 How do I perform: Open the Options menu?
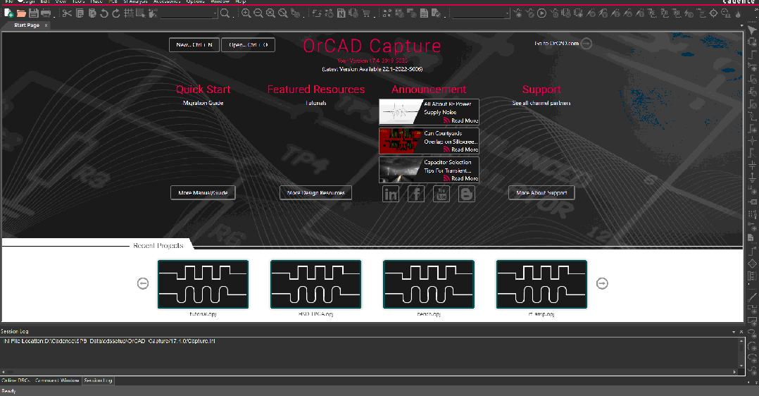196,1
